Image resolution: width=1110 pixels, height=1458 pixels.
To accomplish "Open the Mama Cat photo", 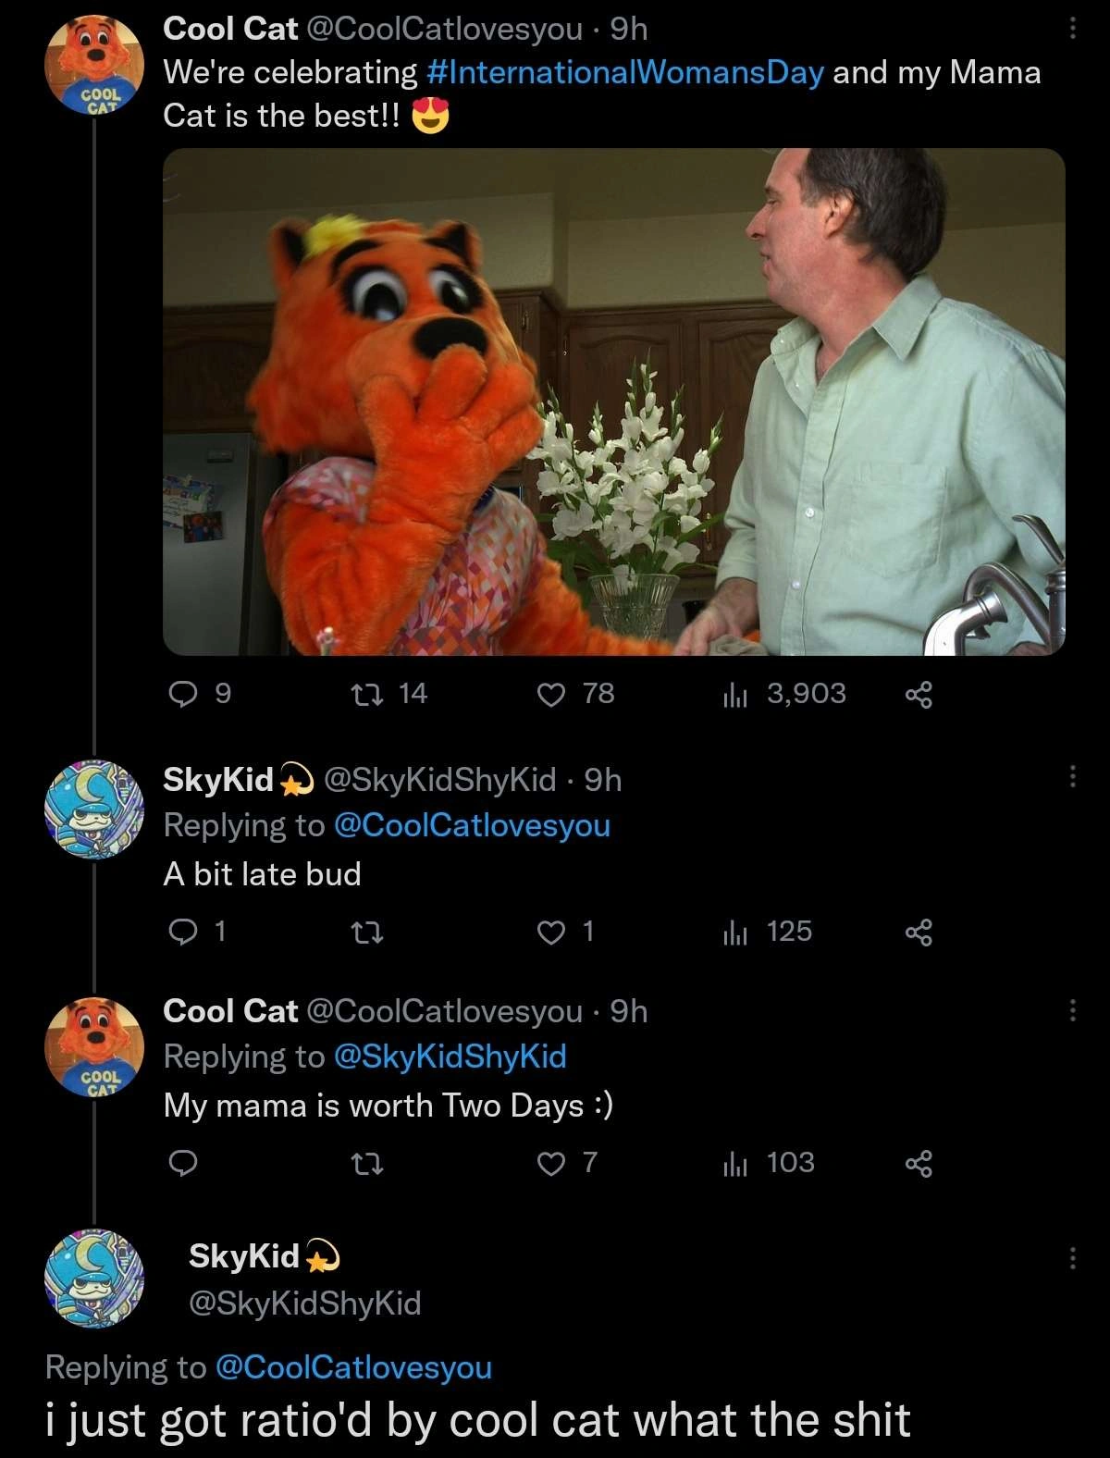I will pos(613,402).
